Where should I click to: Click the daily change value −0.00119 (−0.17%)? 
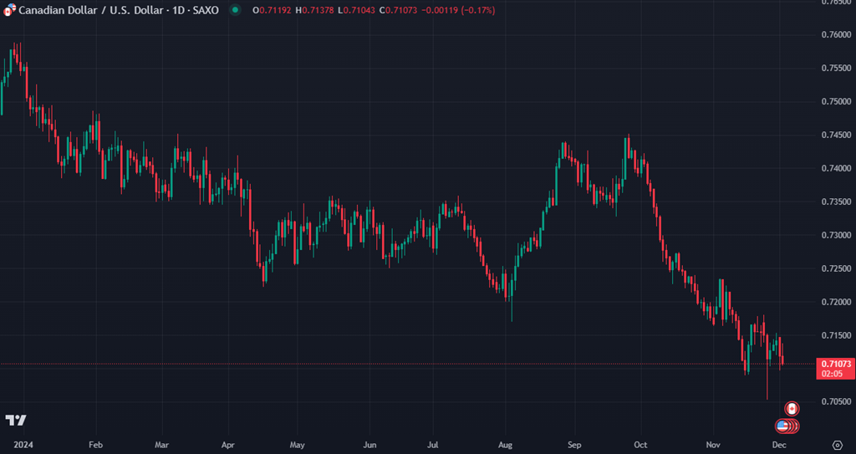click(460, 10)
